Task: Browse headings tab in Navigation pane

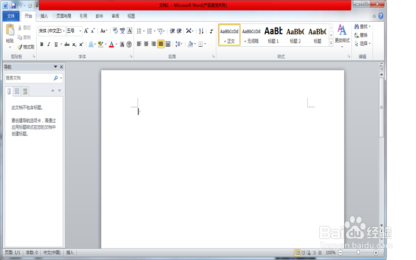Action: [9, 92]
